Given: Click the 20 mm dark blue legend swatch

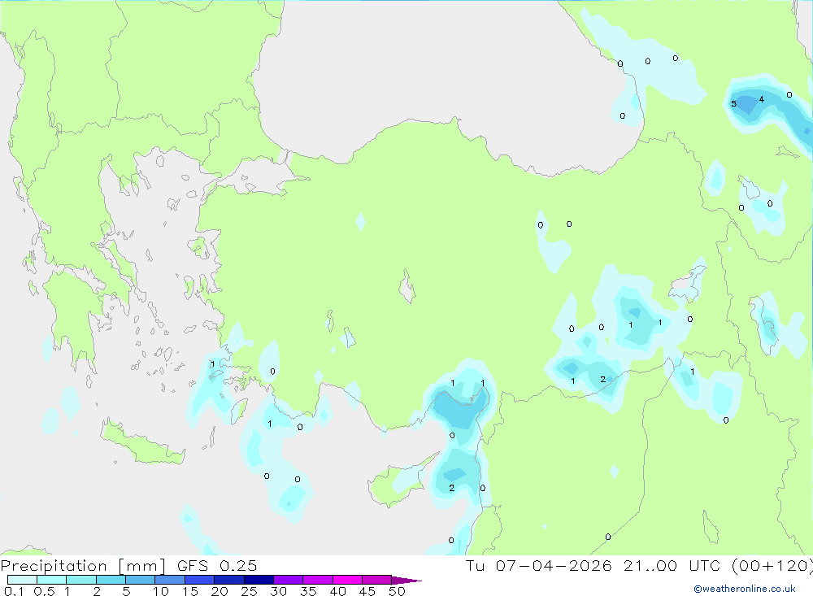Looking at the screenshot, I should [228, 580].
